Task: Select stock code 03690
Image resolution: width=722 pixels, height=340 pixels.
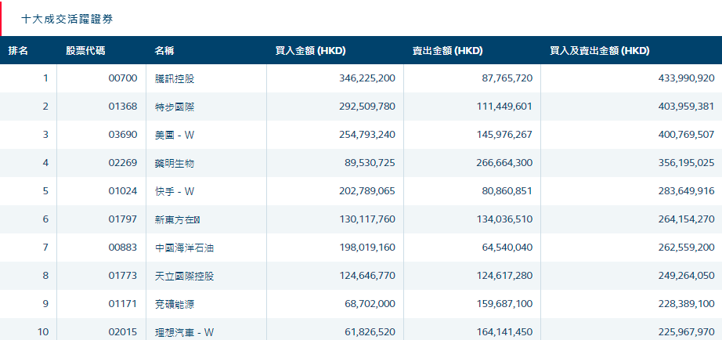Action: tap(123, 135)
